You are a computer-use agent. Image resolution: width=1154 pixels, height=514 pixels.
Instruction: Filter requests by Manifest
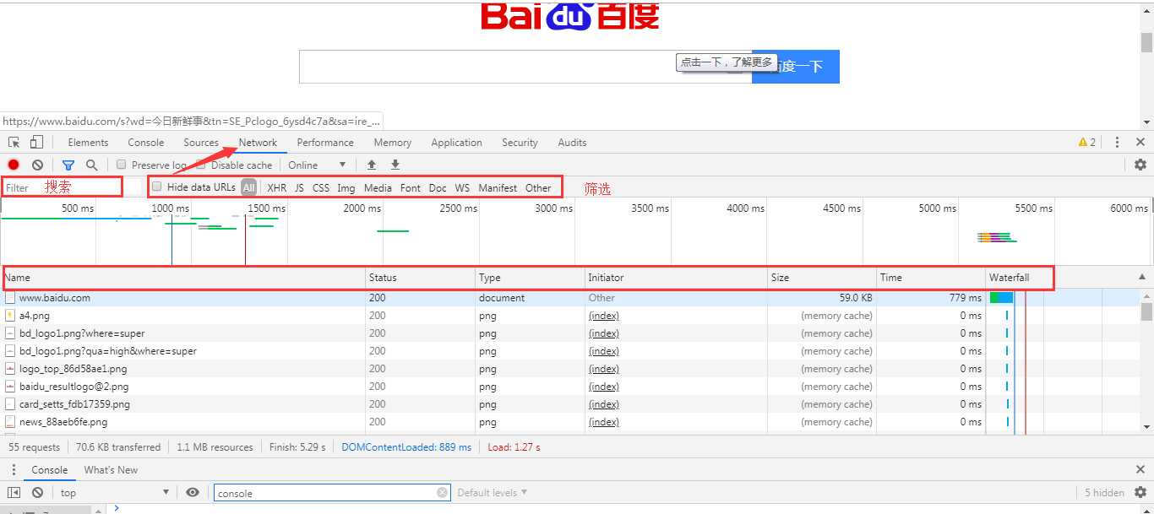click(x=498, y=187)
